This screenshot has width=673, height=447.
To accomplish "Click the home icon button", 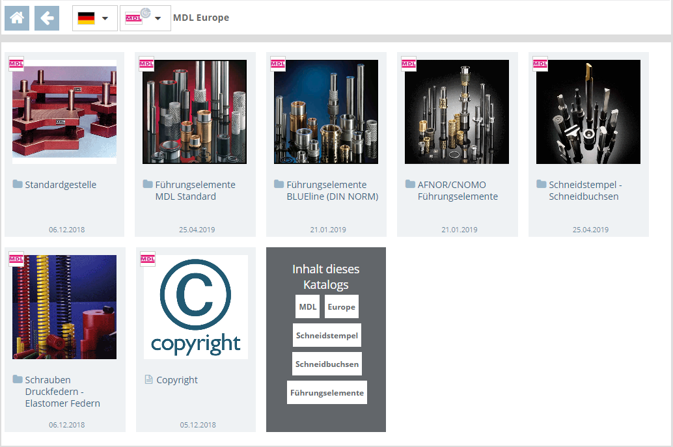I will coord(17,18).
